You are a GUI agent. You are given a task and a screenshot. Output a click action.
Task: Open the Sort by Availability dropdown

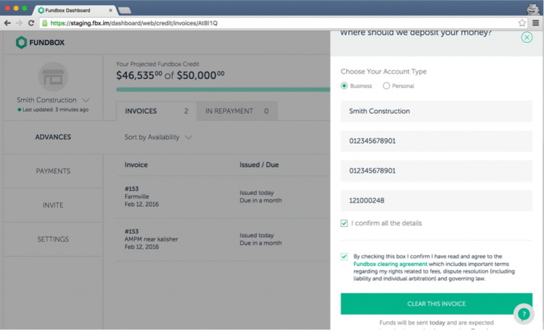[x=158, y=137]
